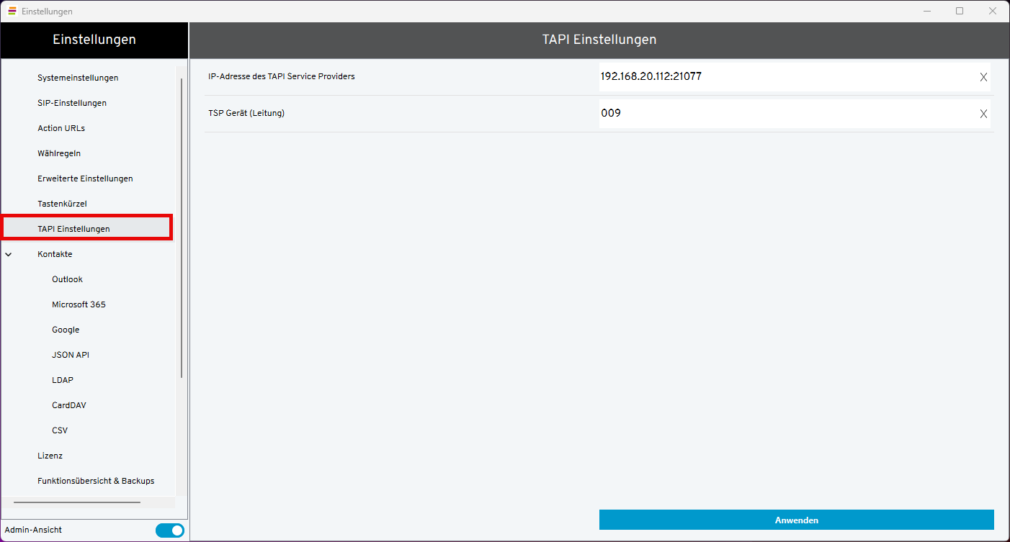
Task: Clear the TSP Gerät (Leitung) field
Action: (983, 114)
